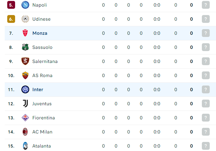
Task: Open the Monza team link
Action: click(x=40, y=33)
